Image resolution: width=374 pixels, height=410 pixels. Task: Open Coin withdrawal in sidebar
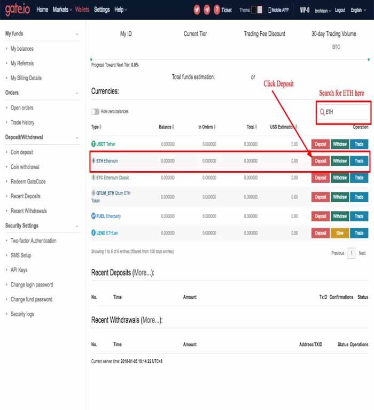tap(25, 167)
